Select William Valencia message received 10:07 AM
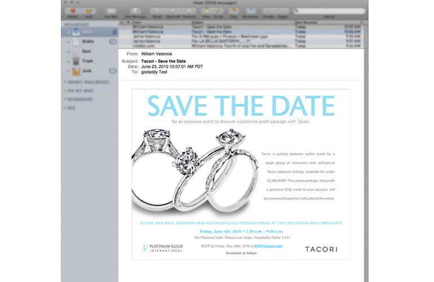This screenshot has height=282, width=434. pyautogui.click(x=241, y=27)
